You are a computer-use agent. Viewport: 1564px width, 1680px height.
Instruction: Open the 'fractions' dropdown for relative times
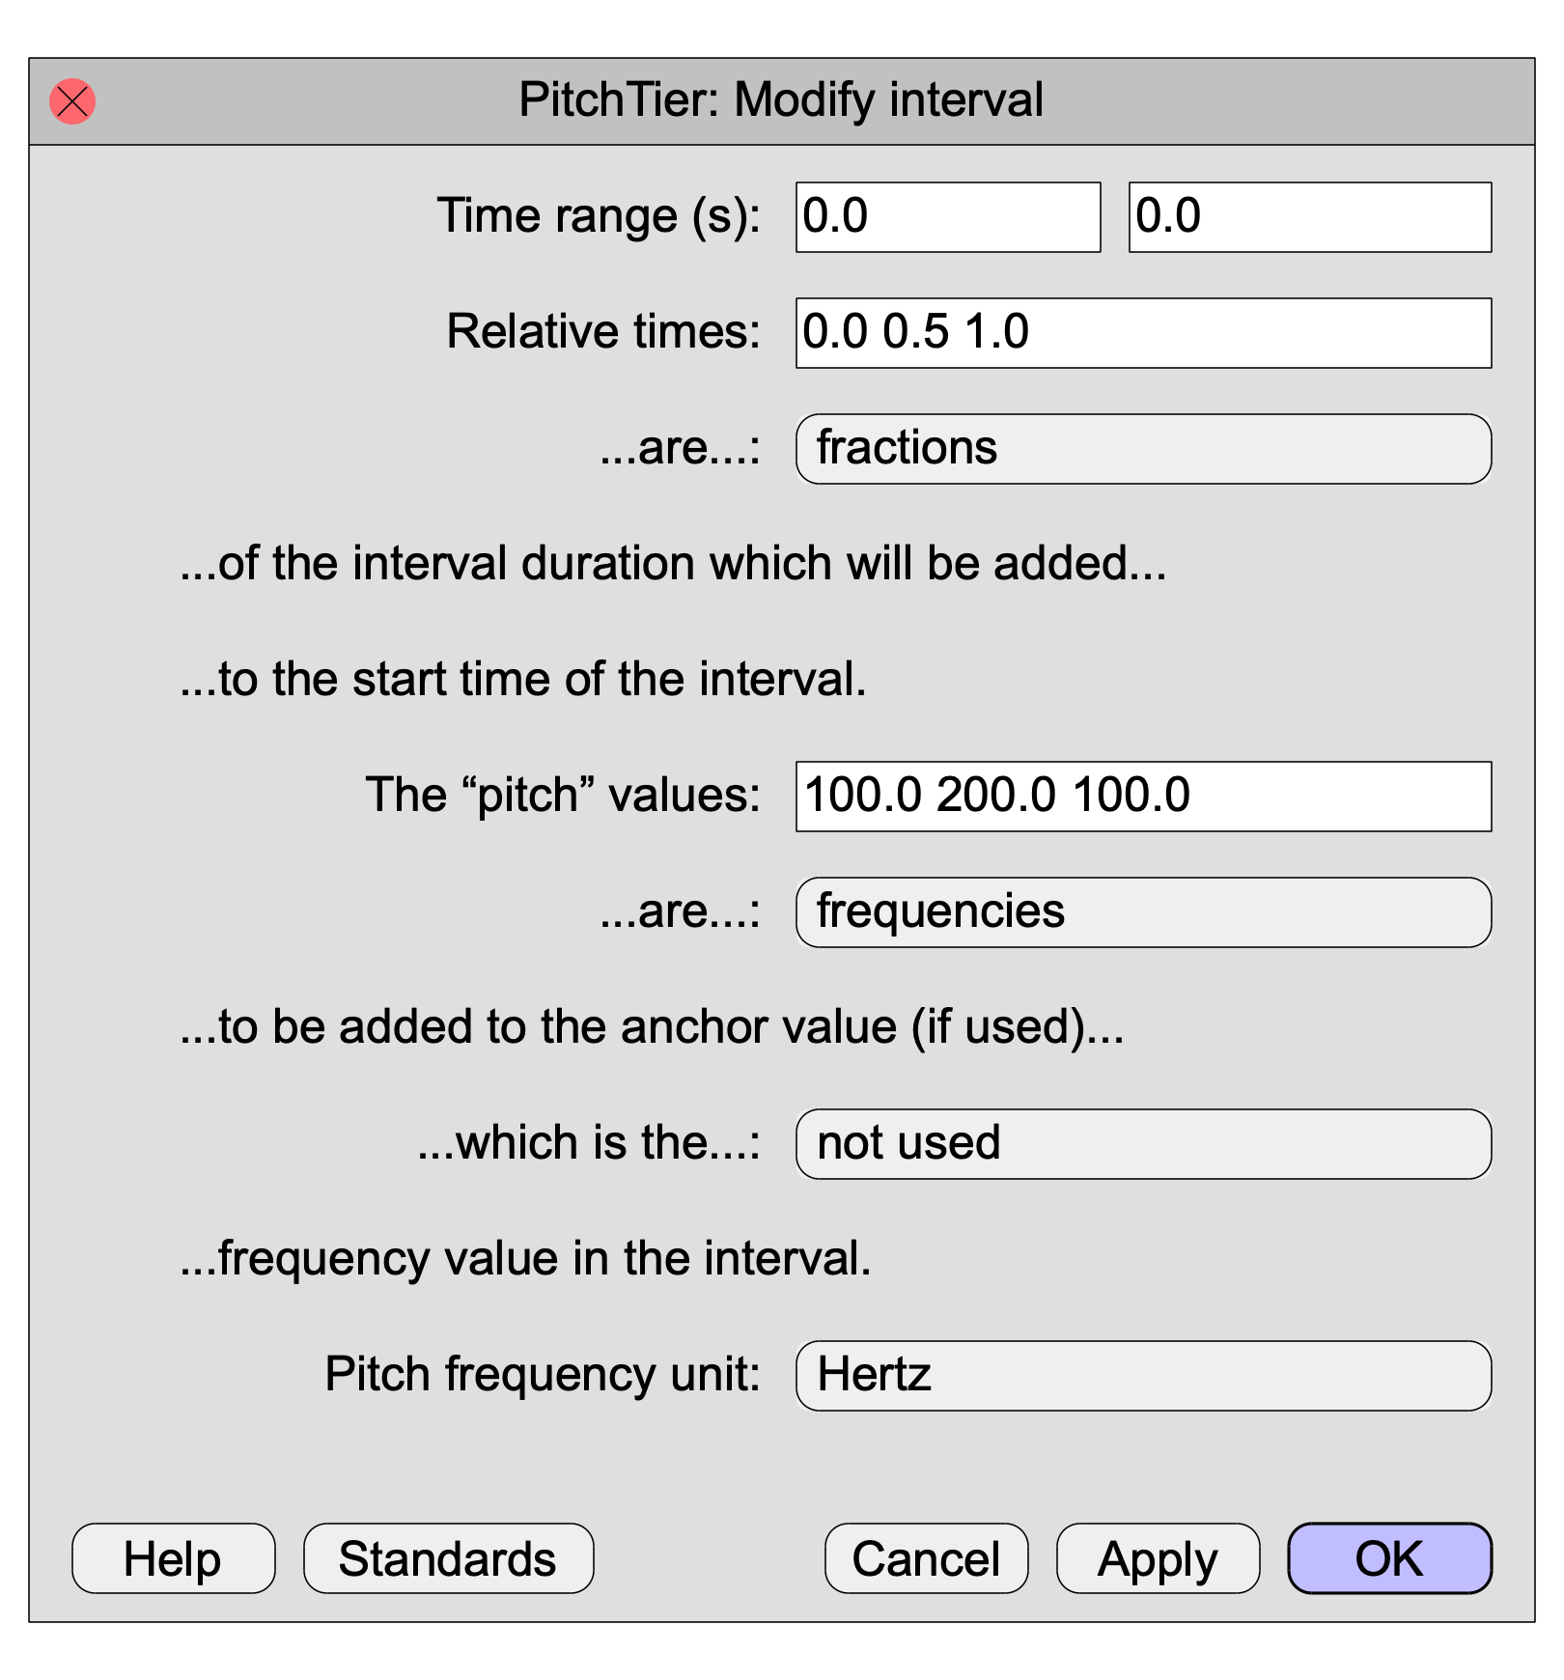point(1144,449)
